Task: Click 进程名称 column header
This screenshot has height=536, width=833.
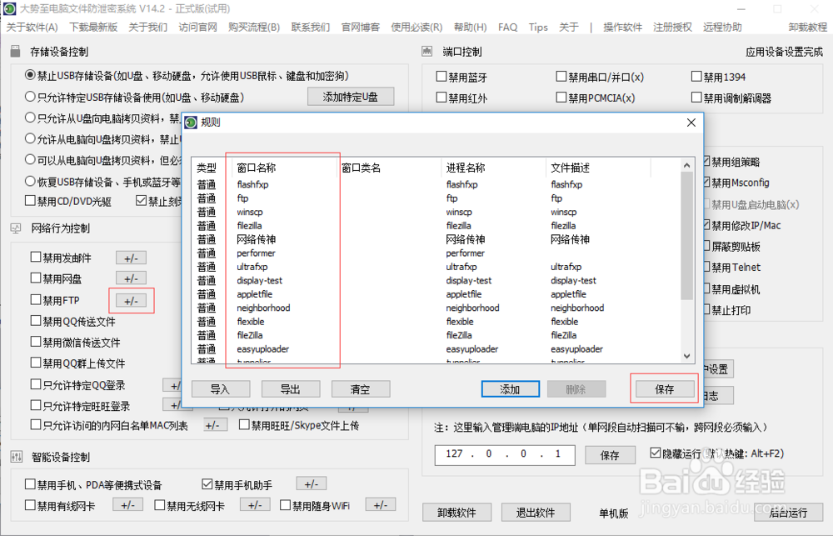Action: (466, 168)
